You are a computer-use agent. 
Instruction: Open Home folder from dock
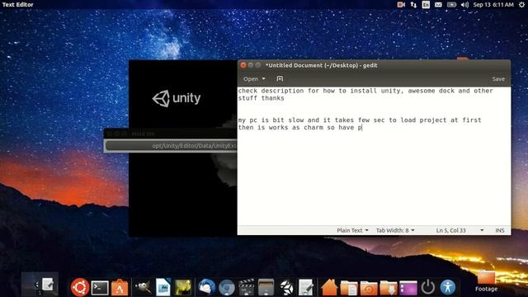pyautogui.click(x=329, y=288)
